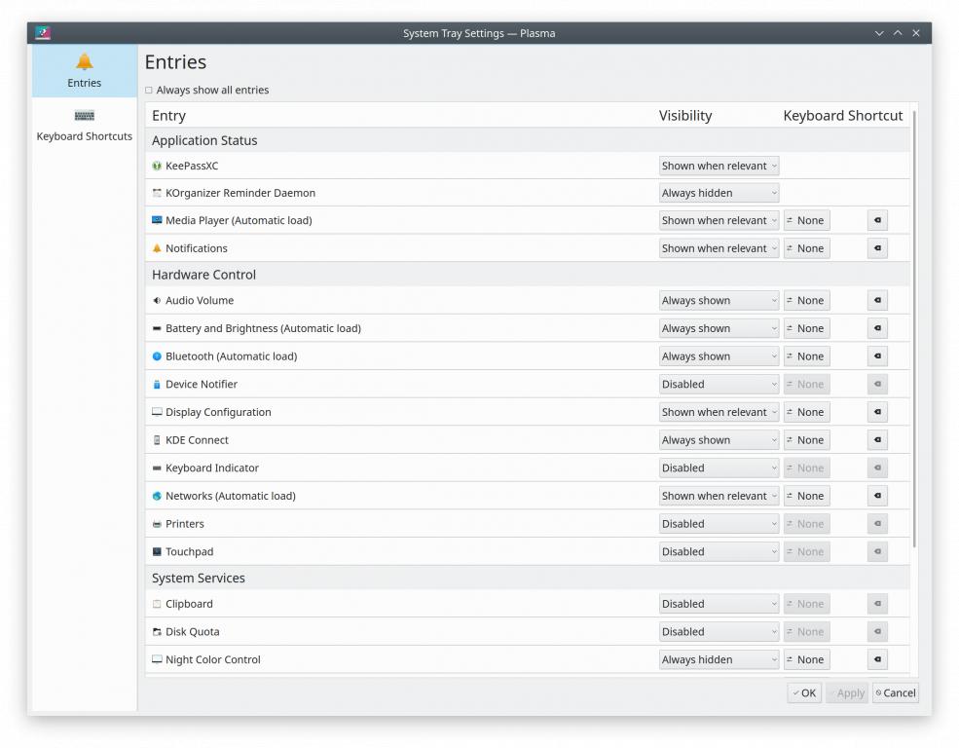This screenshot has height=748, width=959.
Task: Enable Always show all entries checkbox
Action: (149, 91)
